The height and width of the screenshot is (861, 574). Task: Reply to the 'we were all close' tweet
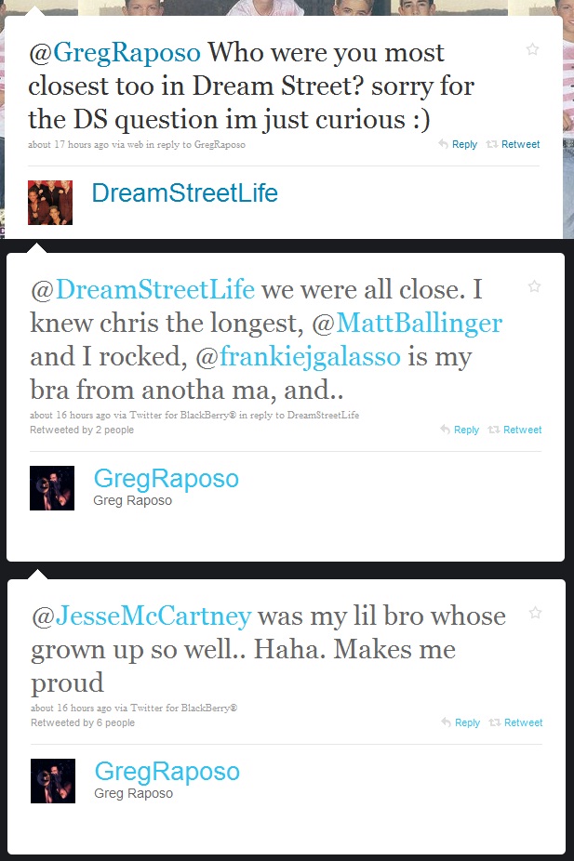coord(461,430)
